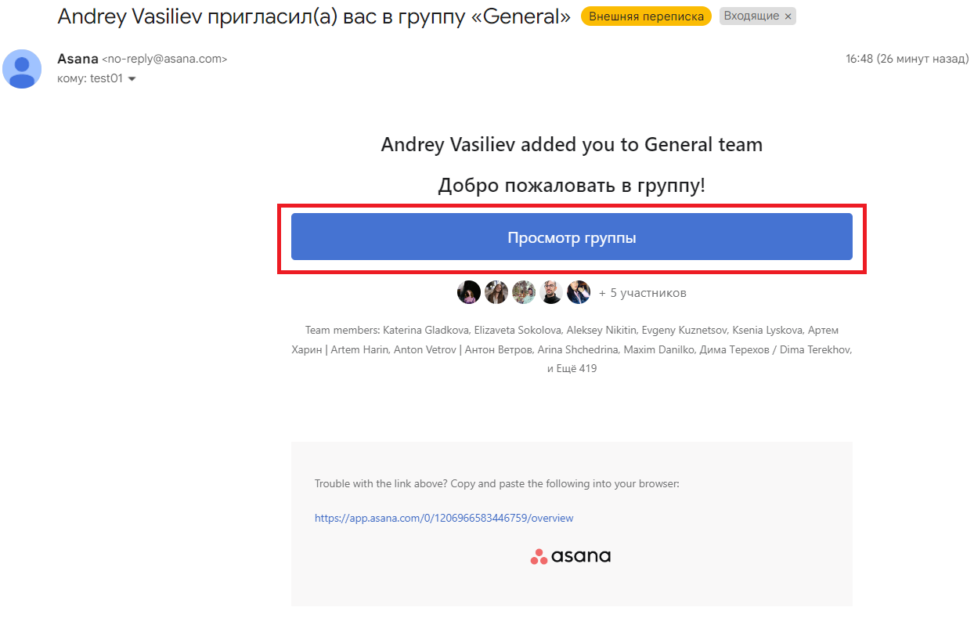Click the Внешняя переписка yellow badge
Viewport: 974px width, 640px height.
point(646,16)
